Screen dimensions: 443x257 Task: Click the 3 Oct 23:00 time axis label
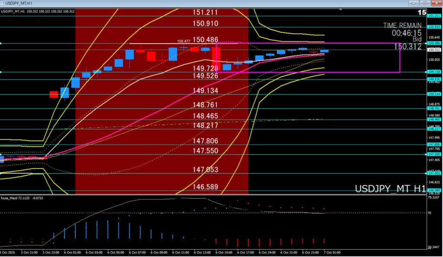tap(51, 252)
